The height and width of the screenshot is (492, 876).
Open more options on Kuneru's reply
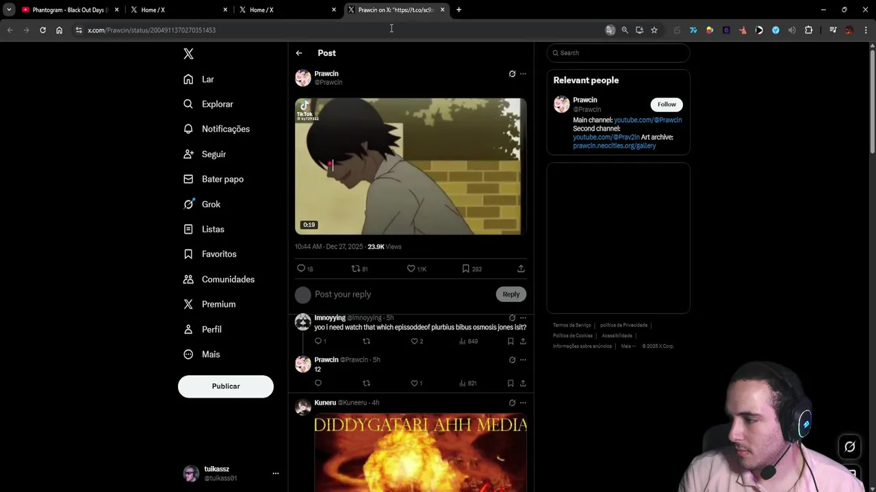point(523,402)
